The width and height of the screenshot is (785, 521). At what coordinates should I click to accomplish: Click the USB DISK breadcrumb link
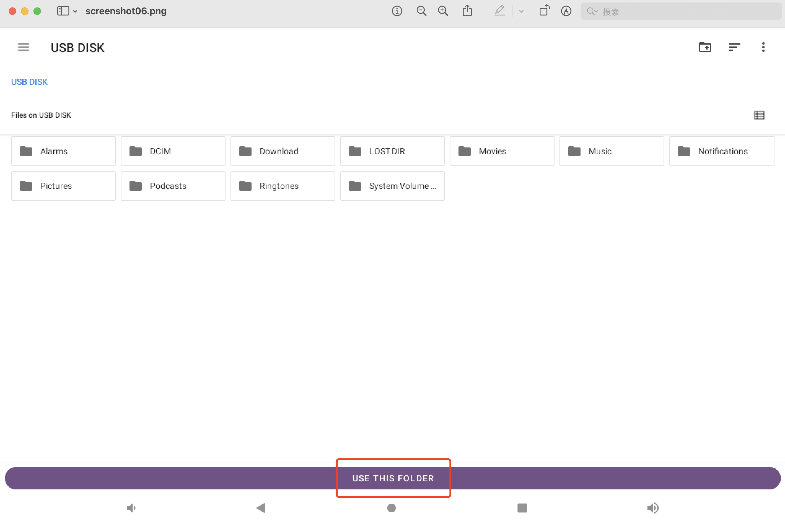[29, 82]
